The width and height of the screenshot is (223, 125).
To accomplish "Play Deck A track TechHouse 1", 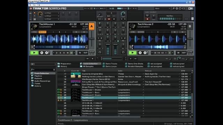I will (34, 53).
